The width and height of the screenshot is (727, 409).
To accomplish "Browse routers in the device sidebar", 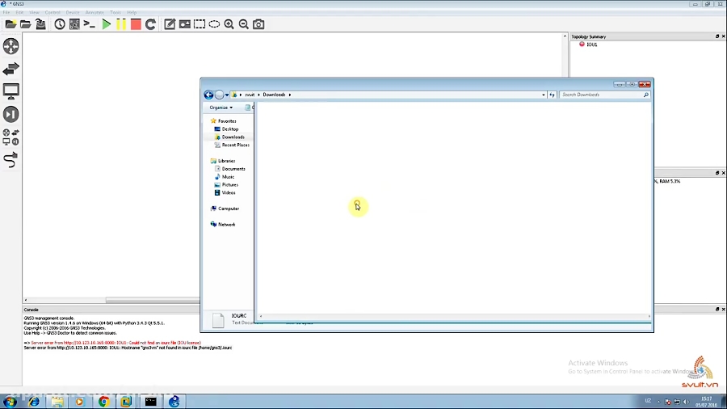I will coord(11,46).
